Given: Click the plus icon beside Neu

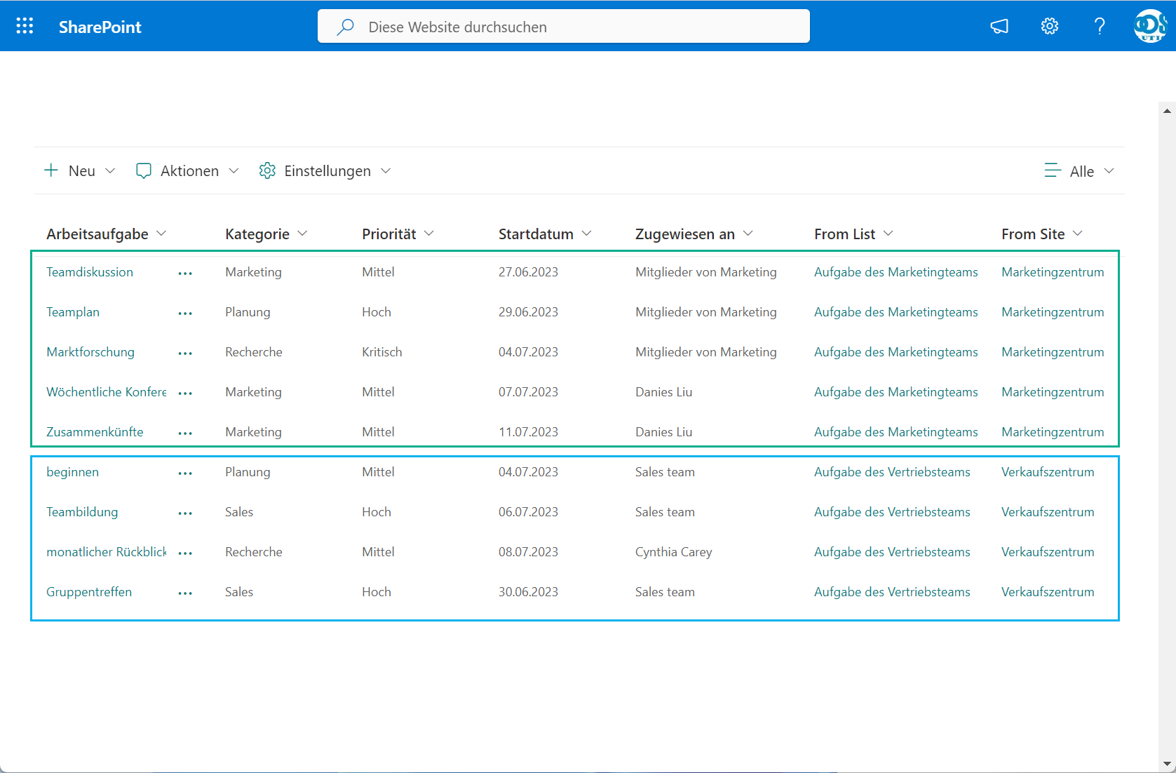Looking at the screenshot, I should 51,170.
